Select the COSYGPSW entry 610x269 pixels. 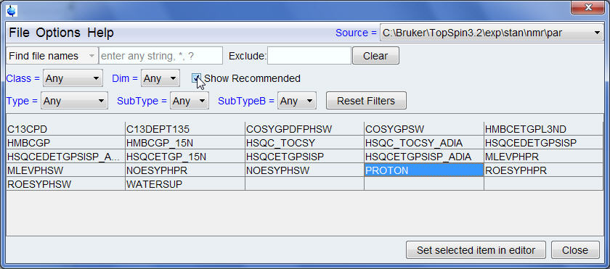click(x=424, y=129)
